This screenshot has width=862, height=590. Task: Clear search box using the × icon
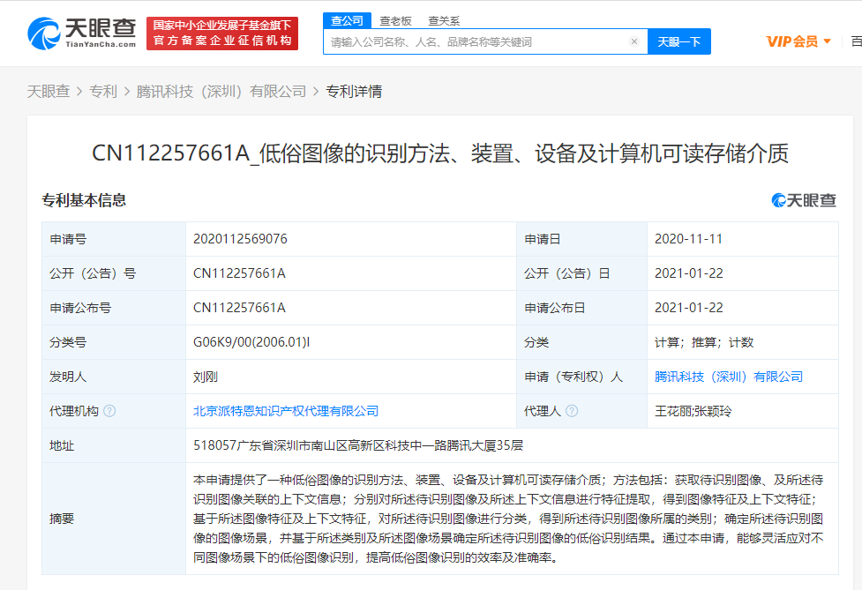coord(634,41)
